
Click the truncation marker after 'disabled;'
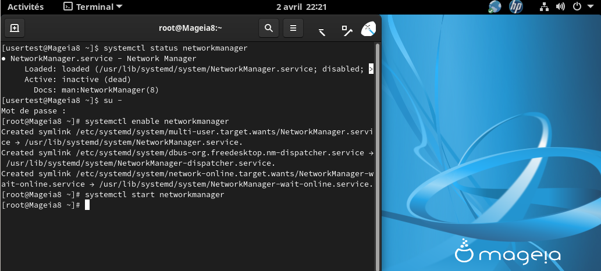(371, 69)
